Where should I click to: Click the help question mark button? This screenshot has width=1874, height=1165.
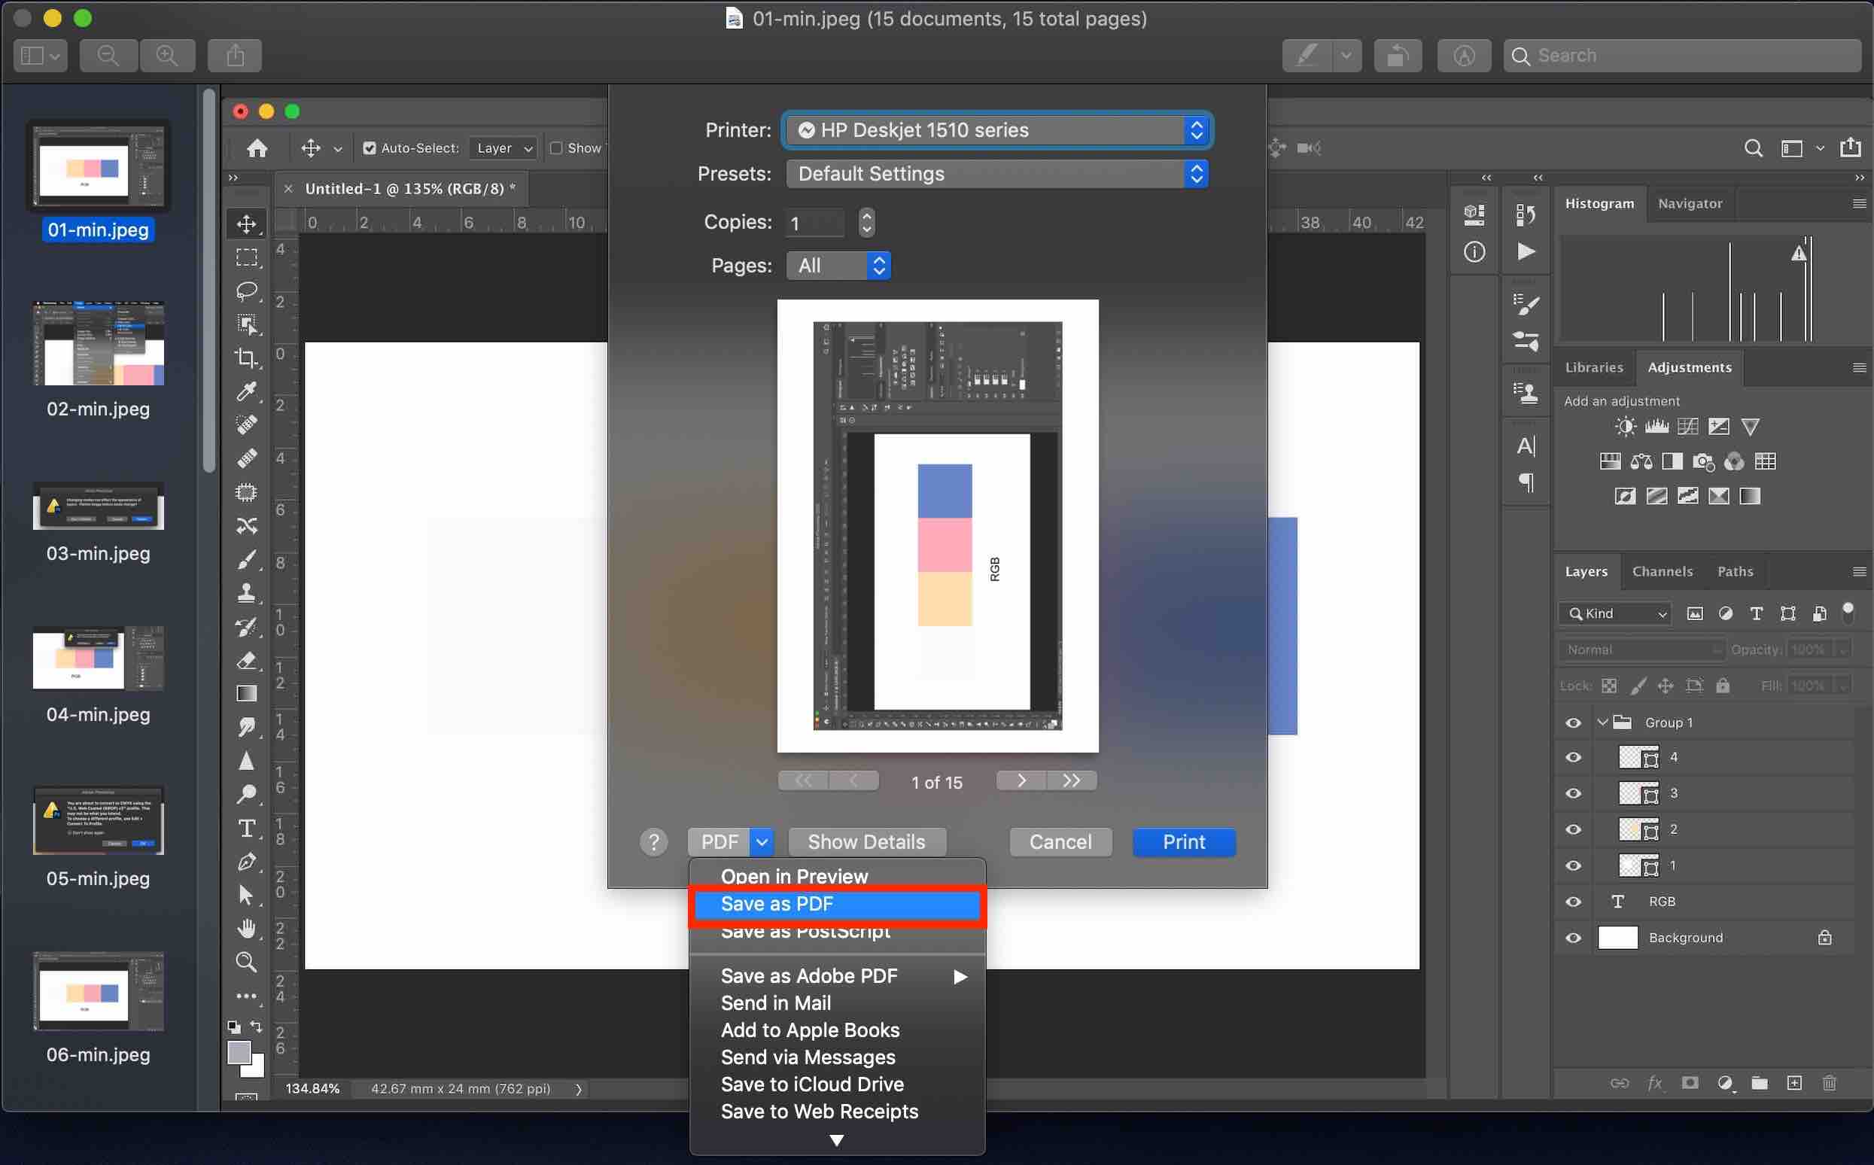(653, 842)
